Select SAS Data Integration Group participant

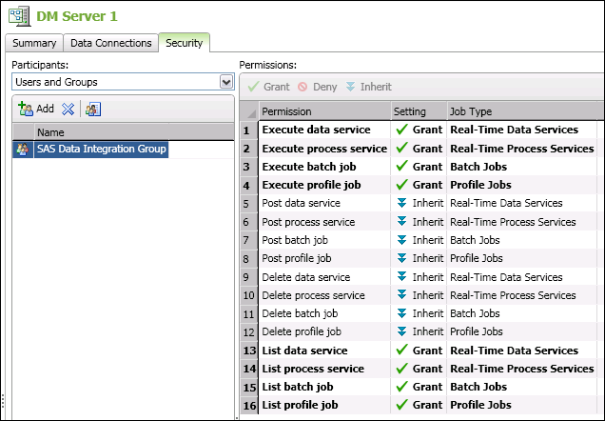coord(101,149)
